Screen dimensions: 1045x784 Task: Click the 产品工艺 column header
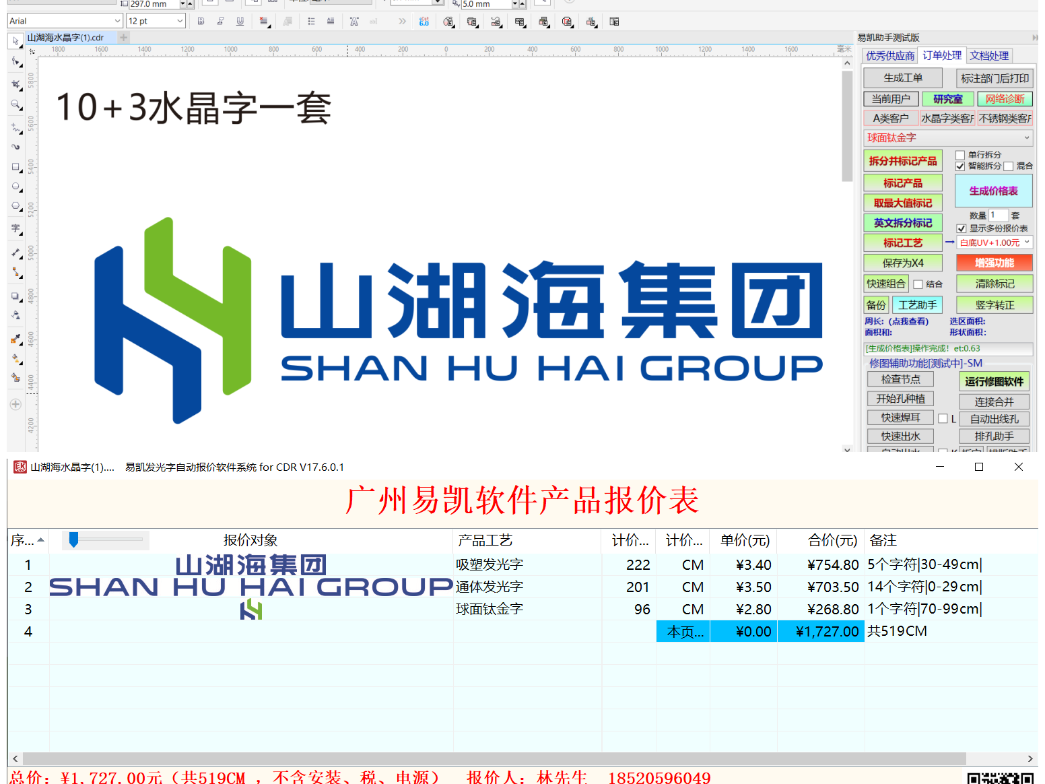pos(527,540)
